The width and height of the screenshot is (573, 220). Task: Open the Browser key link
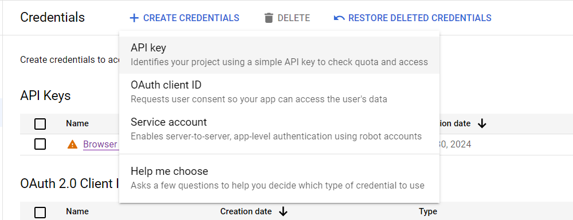pos(100,144)
